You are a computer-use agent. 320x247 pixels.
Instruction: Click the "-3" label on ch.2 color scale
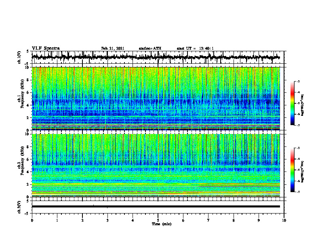298,148
